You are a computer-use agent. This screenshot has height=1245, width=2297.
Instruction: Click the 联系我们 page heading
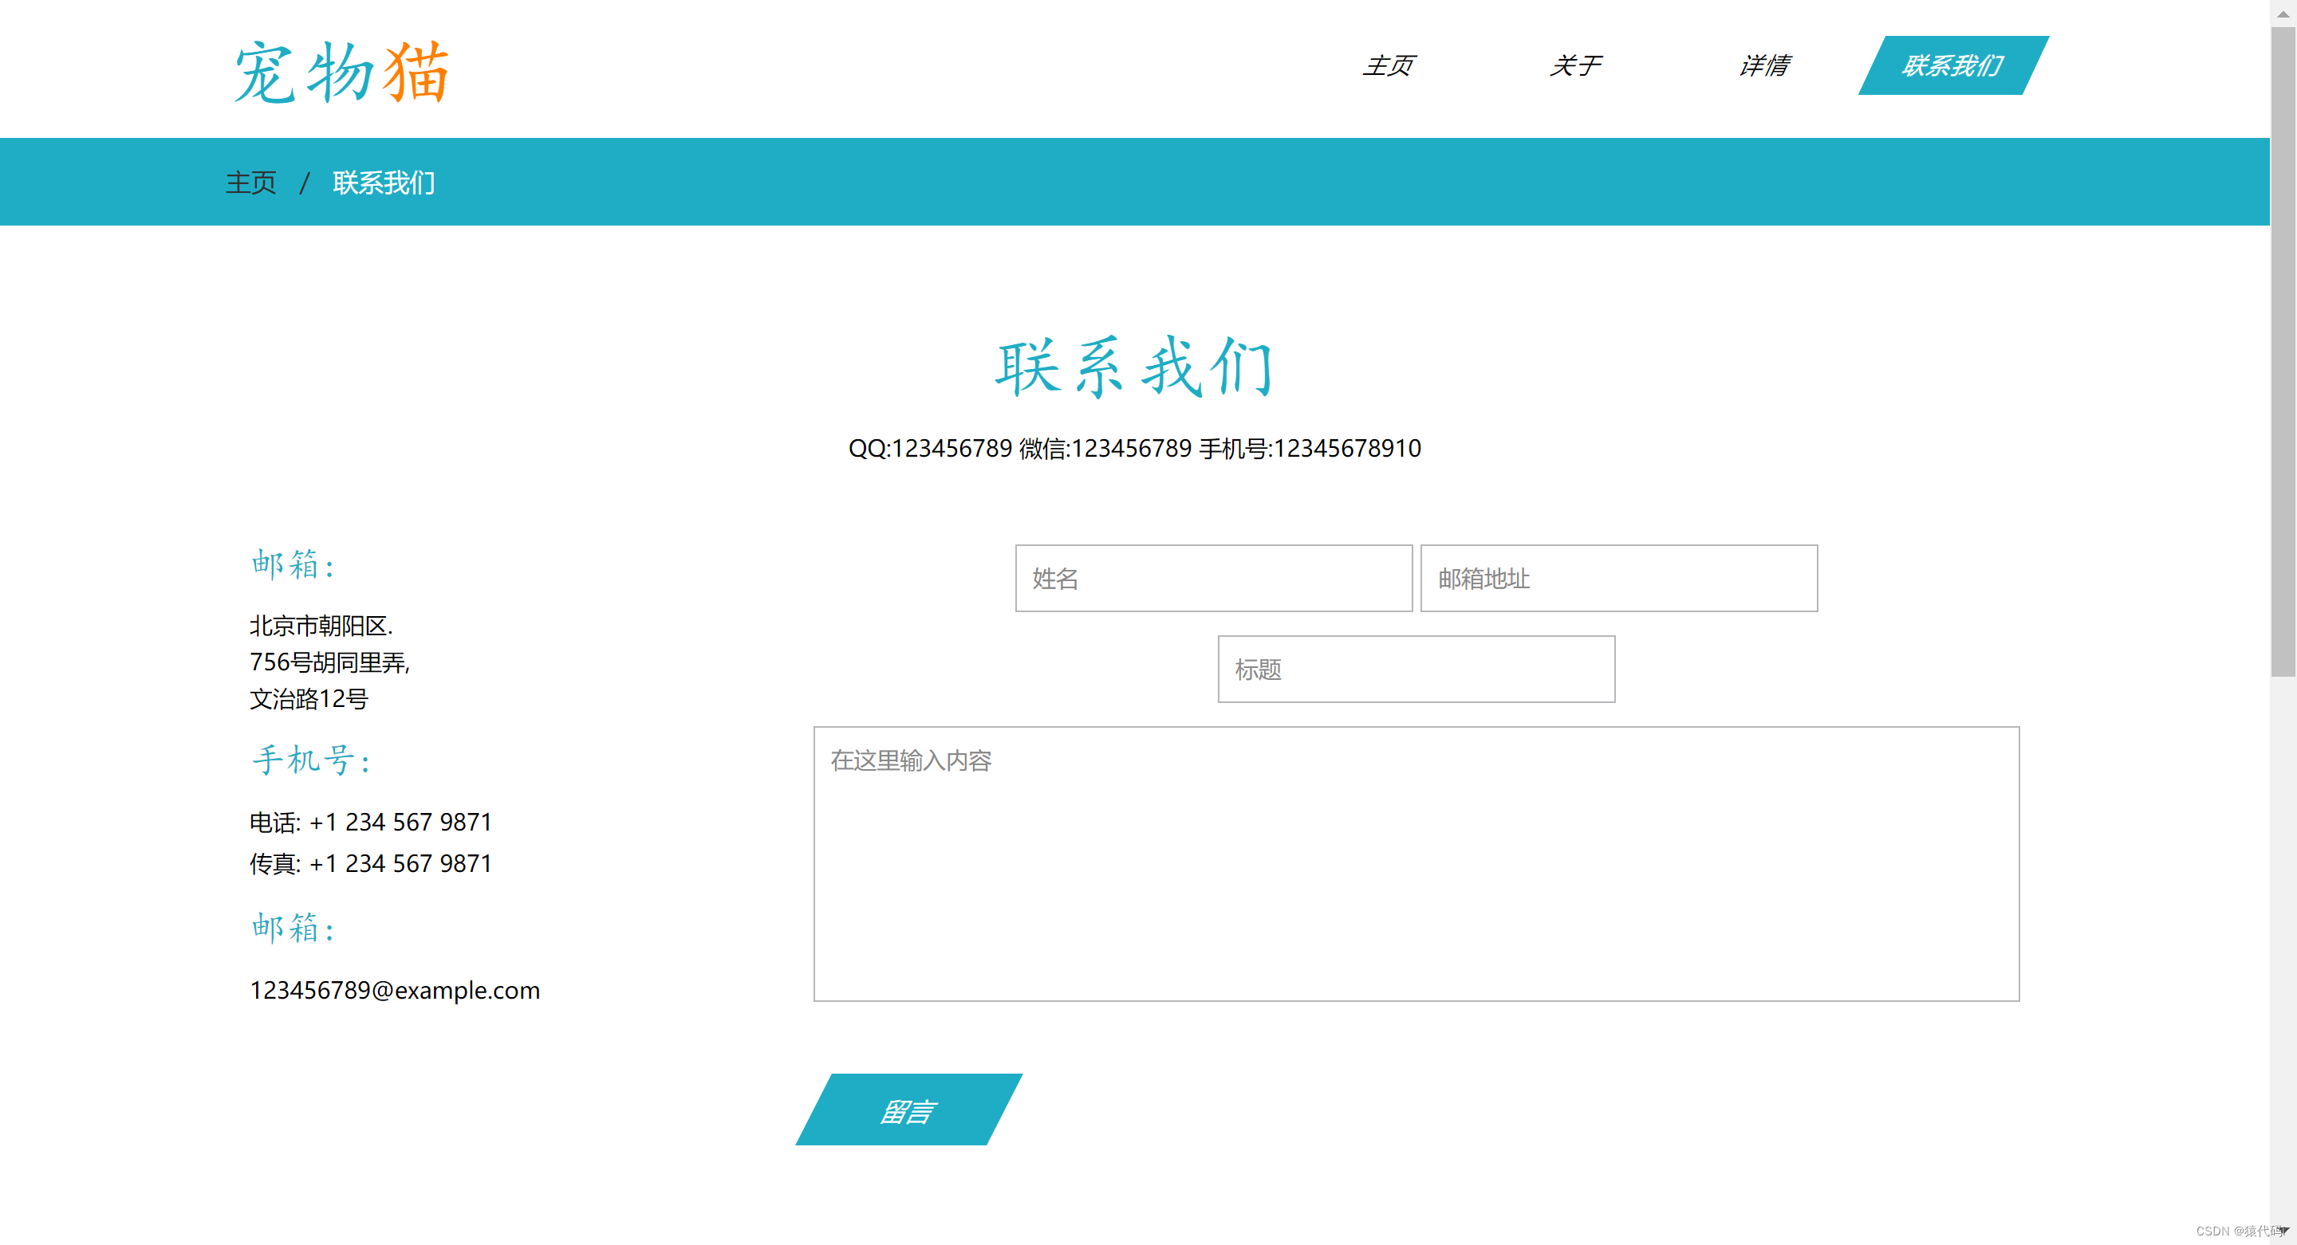pos(1134,367)
